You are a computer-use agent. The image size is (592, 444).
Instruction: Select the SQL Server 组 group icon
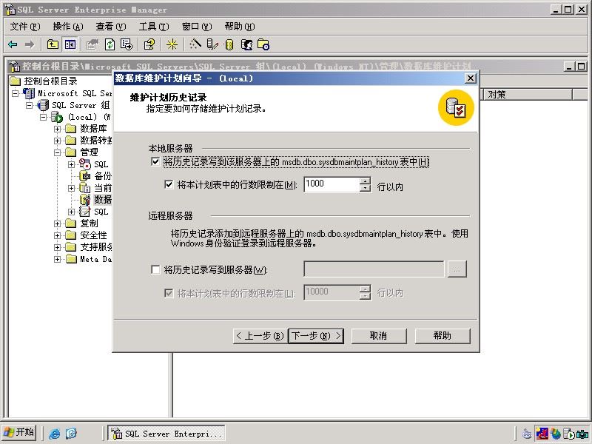coord(43,105)
